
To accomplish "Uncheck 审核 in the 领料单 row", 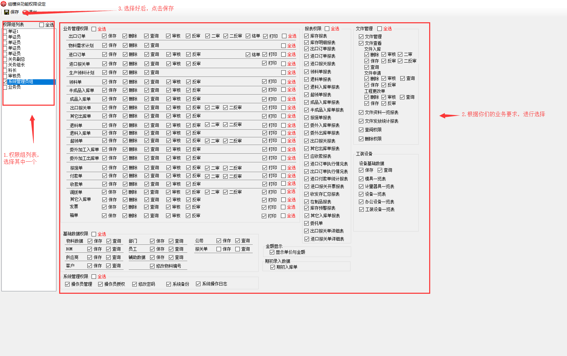I will (x=168, y=82).
